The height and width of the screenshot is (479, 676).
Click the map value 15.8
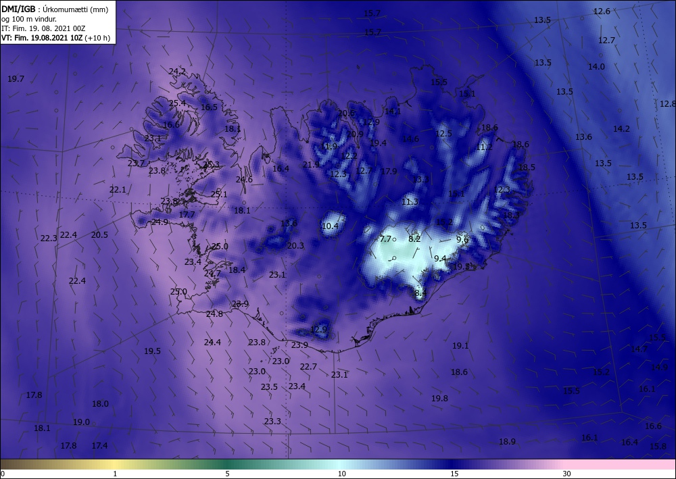click(x=658, y=447)
